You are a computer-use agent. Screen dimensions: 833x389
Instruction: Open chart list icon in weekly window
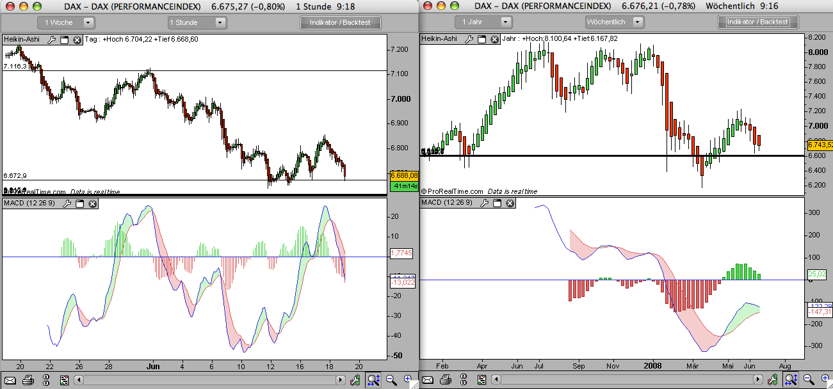tap(482, 381)
